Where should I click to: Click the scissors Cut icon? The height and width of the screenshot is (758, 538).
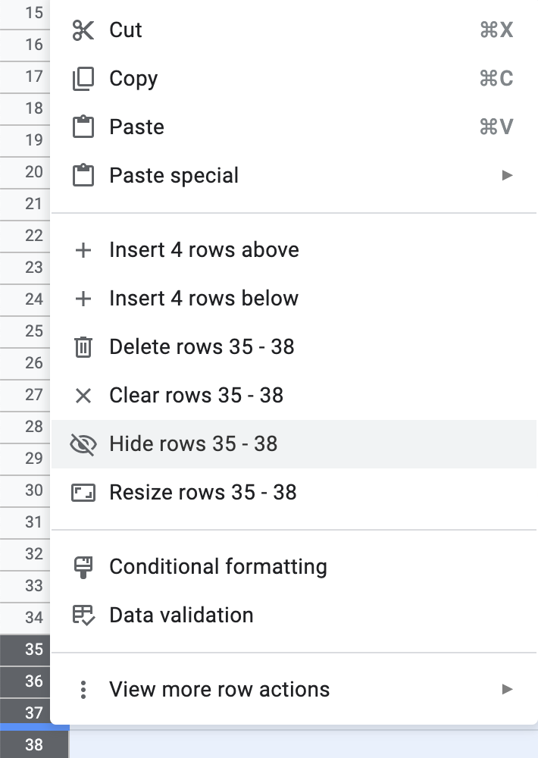83,30
